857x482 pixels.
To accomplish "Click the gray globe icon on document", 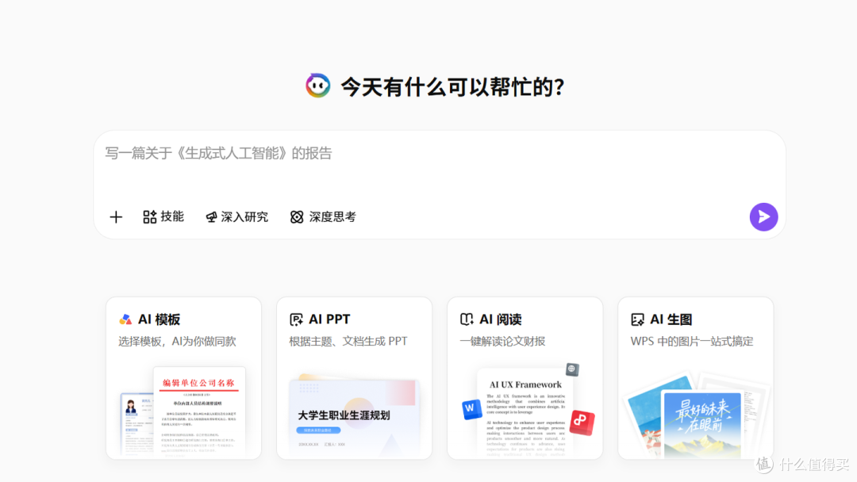I will point(571,369).
